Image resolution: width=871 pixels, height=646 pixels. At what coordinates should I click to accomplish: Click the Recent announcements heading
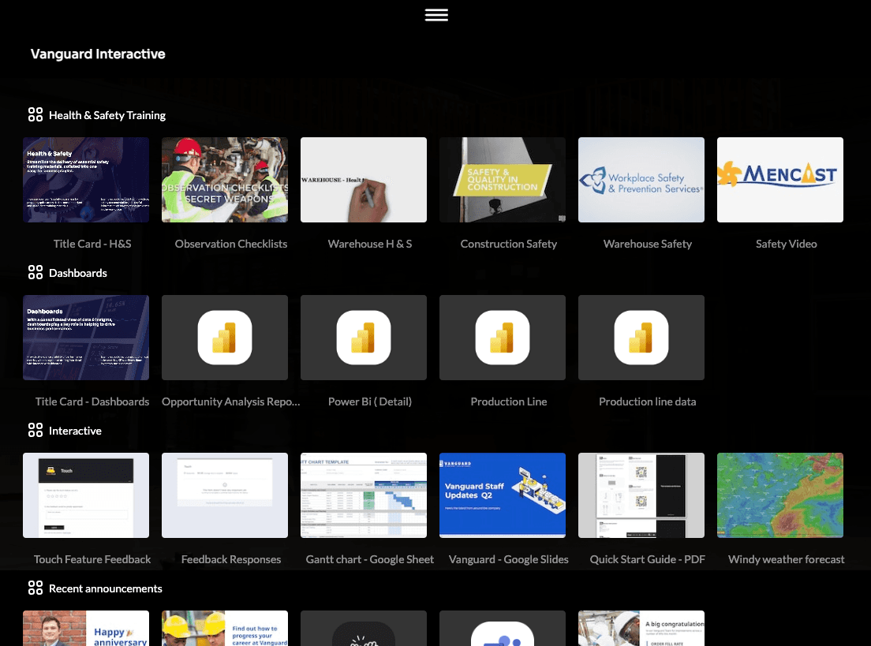point(106,588)
